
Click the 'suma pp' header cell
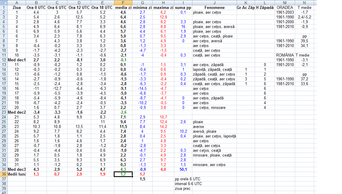coord(183,8)
